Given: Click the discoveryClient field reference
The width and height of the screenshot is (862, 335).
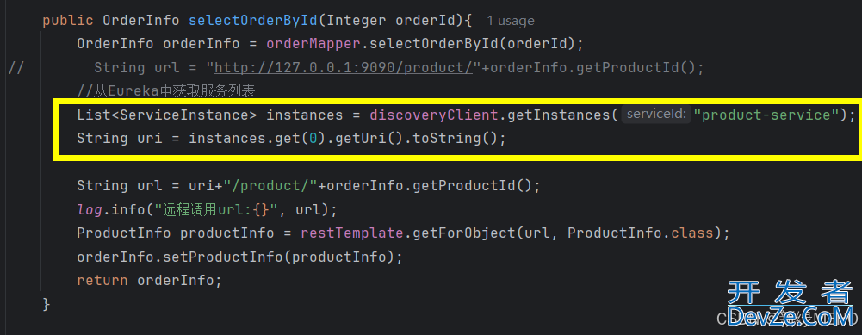Looking at the screenshot, I should [433, 115].
